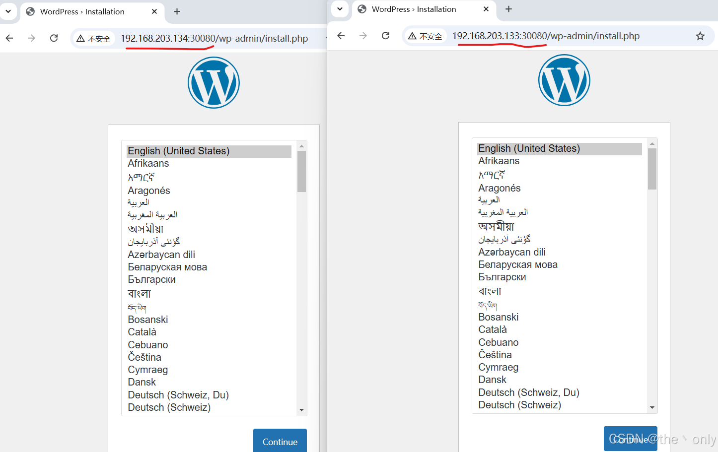This screenshot has height=452, width=718.
Task: Open new tab in right browser window
Action: [x=508, y=9]
